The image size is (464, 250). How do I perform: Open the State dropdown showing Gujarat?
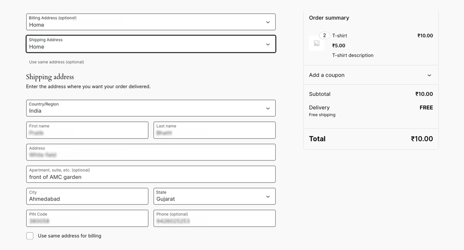[x=215, y=196]
